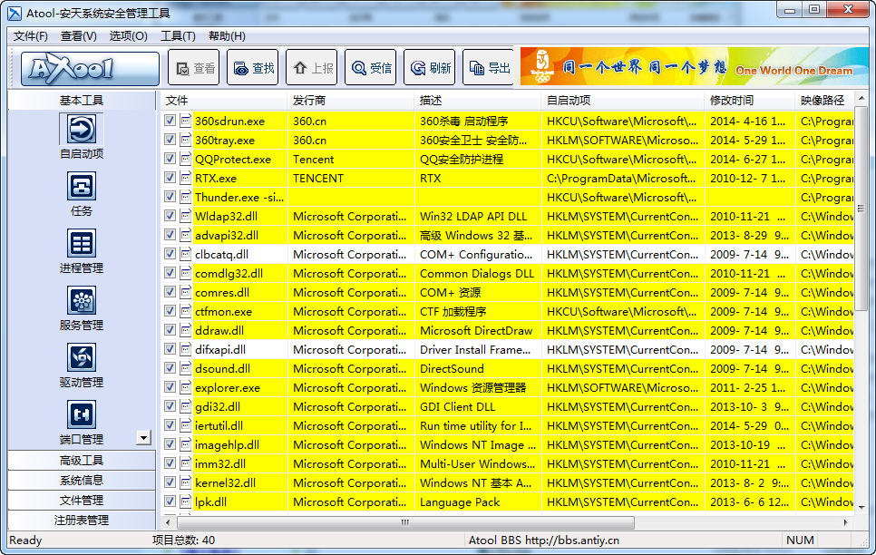Toggle the Thunder.exe checkbox
The image size is (876, 555).
click(x=170, y=196)
